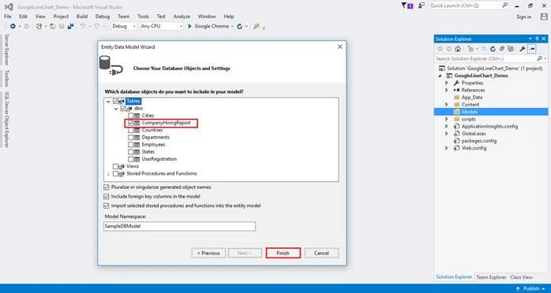Open the Build menu

82,17
